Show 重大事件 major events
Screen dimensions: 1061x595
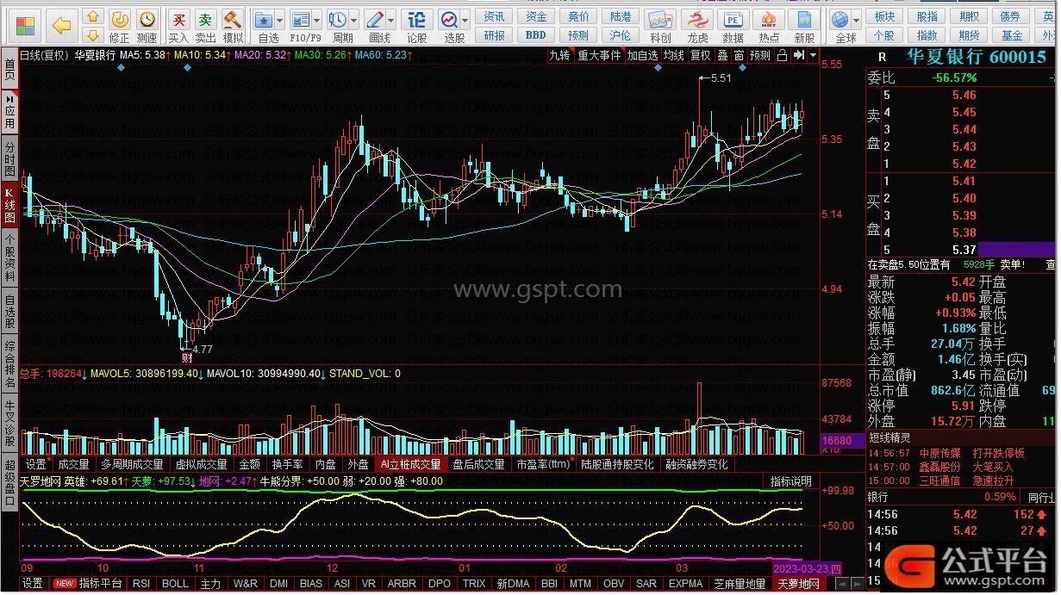point(599,55)
